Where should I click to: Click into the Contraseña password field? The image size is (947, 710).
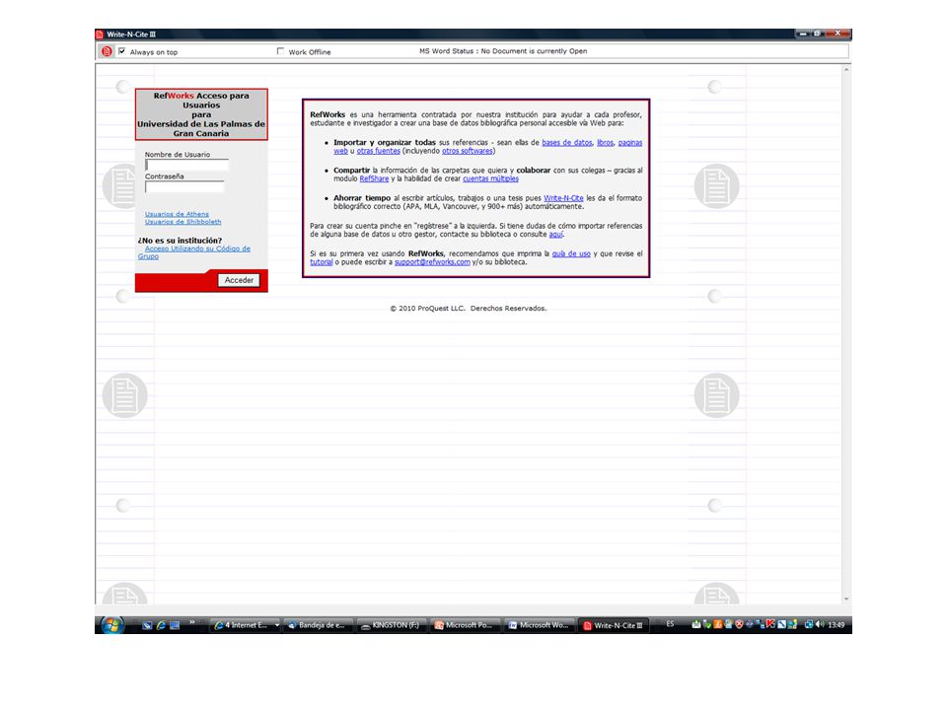click(x=184, y=186)
